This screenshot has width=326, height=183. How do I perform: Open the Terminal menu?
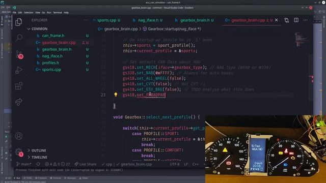(58, 12)
